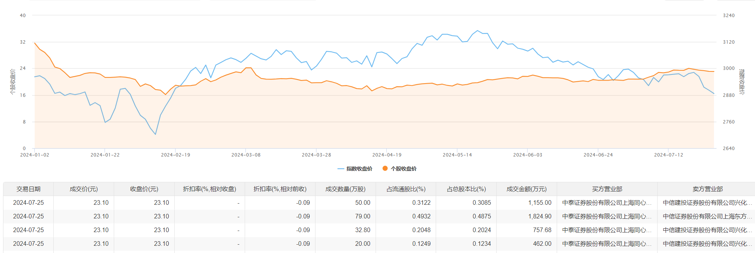Open the 买方营业部 column header

[607, 189]
